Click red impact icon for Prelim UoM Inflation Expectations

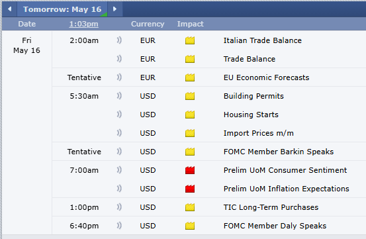pyautogui.click(x=190, y=189)
